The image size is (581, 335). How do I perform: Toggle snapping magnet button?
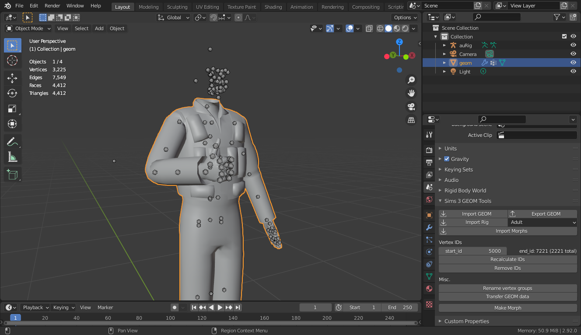click(213, 17)
